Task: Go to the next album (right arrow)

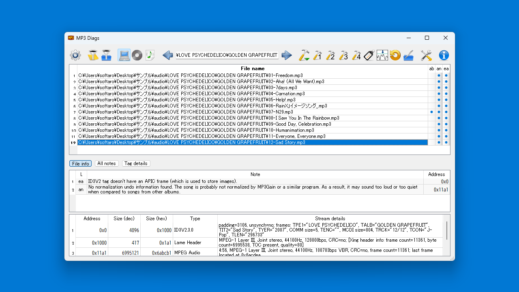Action: (x=287, y=55)
